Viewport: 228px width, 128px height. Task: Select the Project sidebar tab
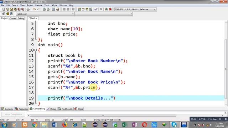(x=4, y=18)
